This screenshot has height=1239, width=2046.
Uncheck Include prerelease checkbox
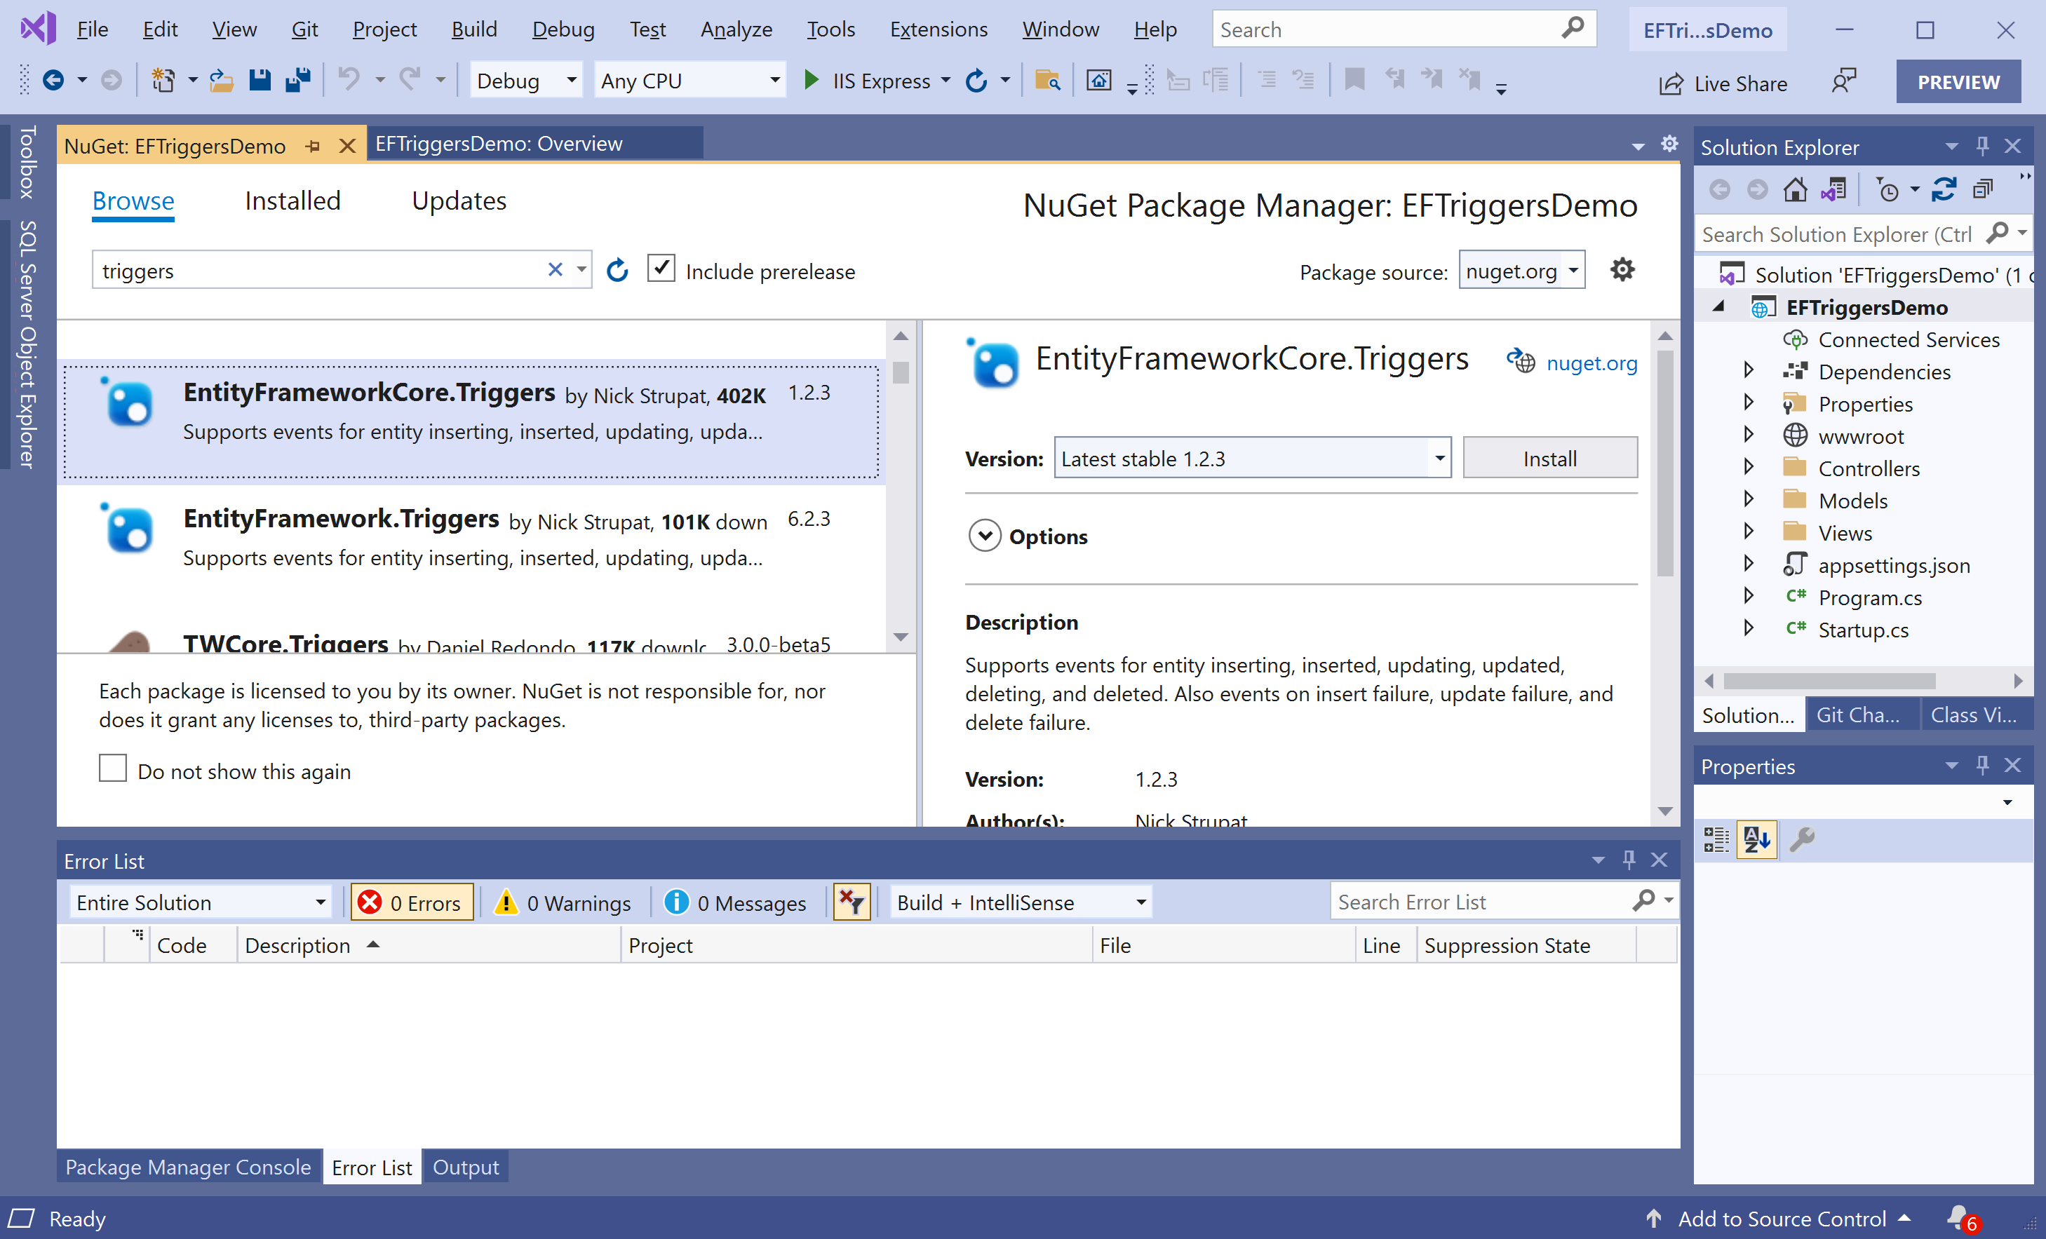coord(661,269)
